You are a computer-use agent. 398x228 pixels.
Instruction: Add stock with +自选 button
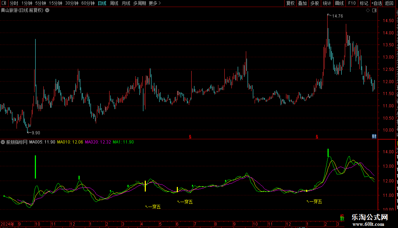[x=377, y=3]
